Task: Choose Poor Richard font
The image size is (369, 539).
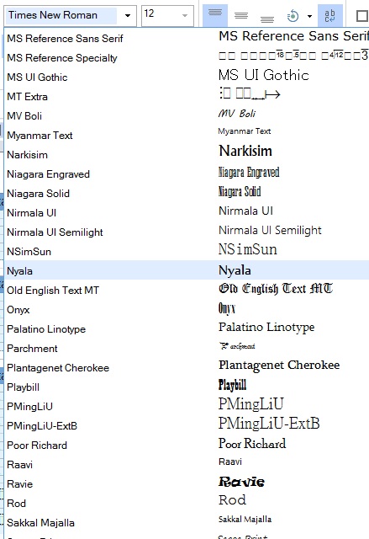Action: point(187,445)
